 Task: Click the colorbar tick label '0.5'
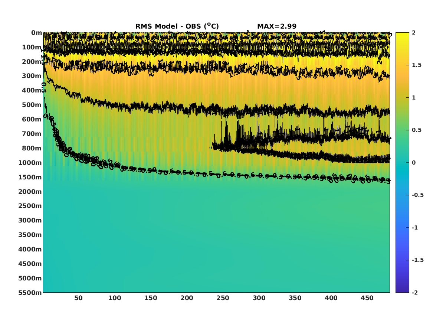417,130
